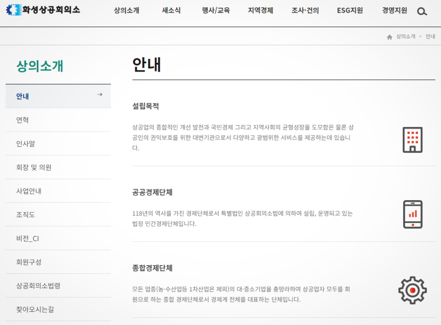Screen dimensions: 441x325
Task: Click the 화성상공회의소 logo
Action: tap(43, 10)
